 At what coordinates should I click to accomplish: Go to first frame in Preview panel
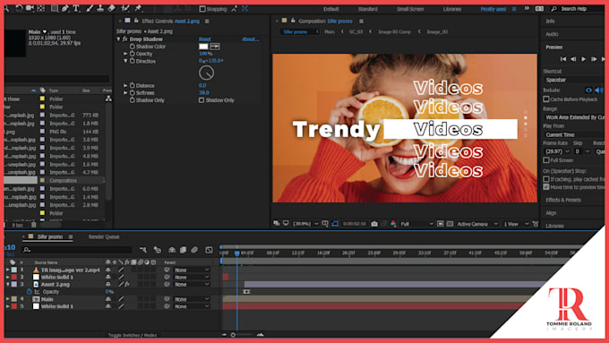tap(563, 59)
